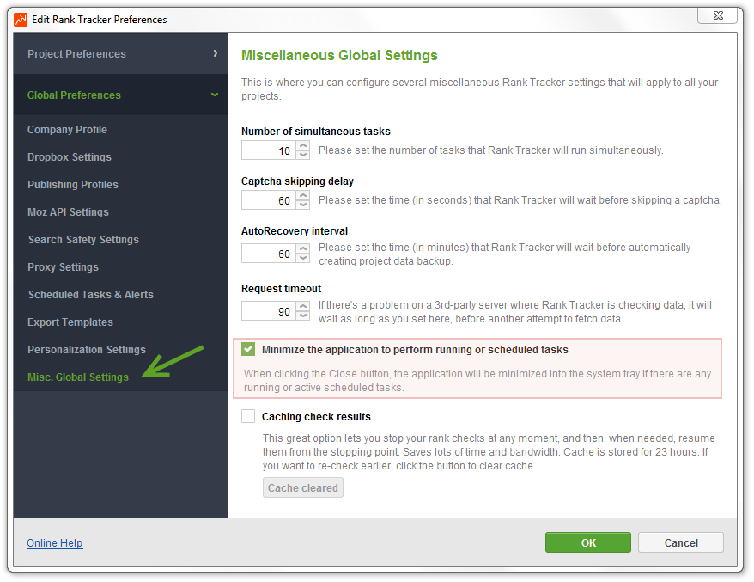The width and height of the screenshot is (754, 582).
Task: Enable Caching check results checkbox
Action: [248, 416]
